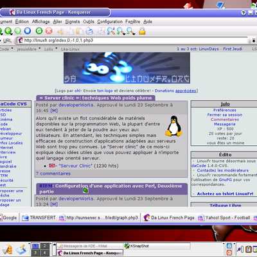Open the URL history dropdown arrow

tap(253, 40)
